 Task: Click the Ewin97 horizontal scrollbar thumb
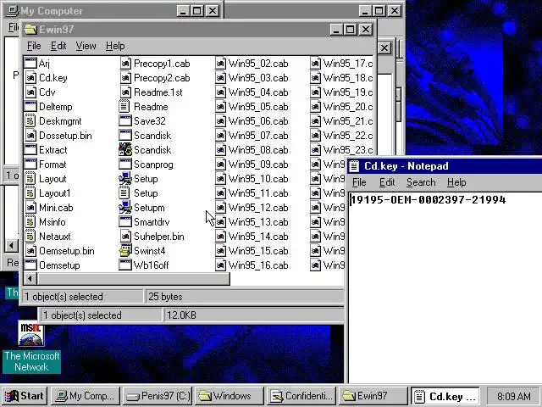click(x=134, y=279)
